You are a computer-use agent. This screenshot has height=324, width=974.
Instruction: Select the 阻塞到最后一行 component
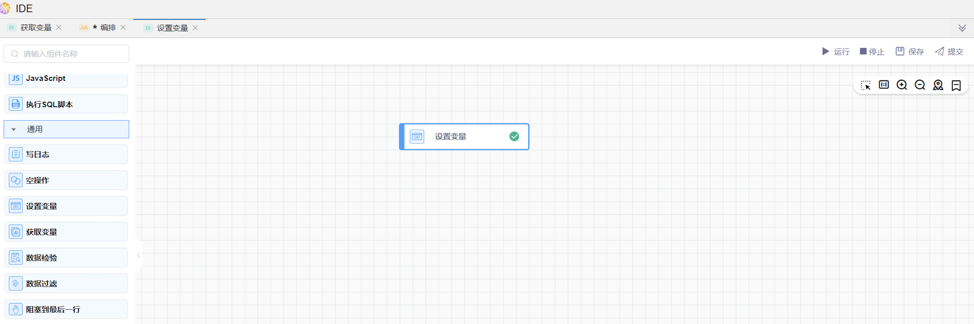coord(66,309)
